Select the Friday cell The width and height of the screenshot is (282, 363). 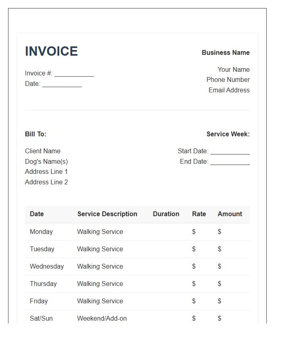[39, 301]
